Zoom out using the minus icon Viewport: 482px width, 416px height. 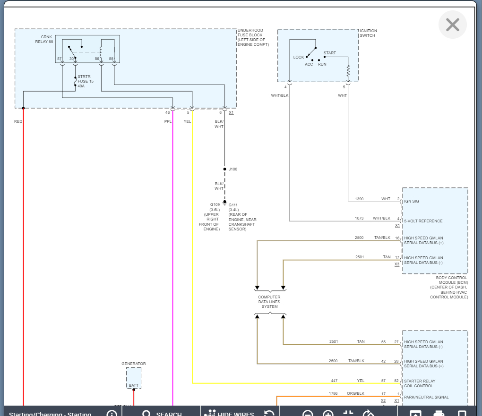click(308, 414)
